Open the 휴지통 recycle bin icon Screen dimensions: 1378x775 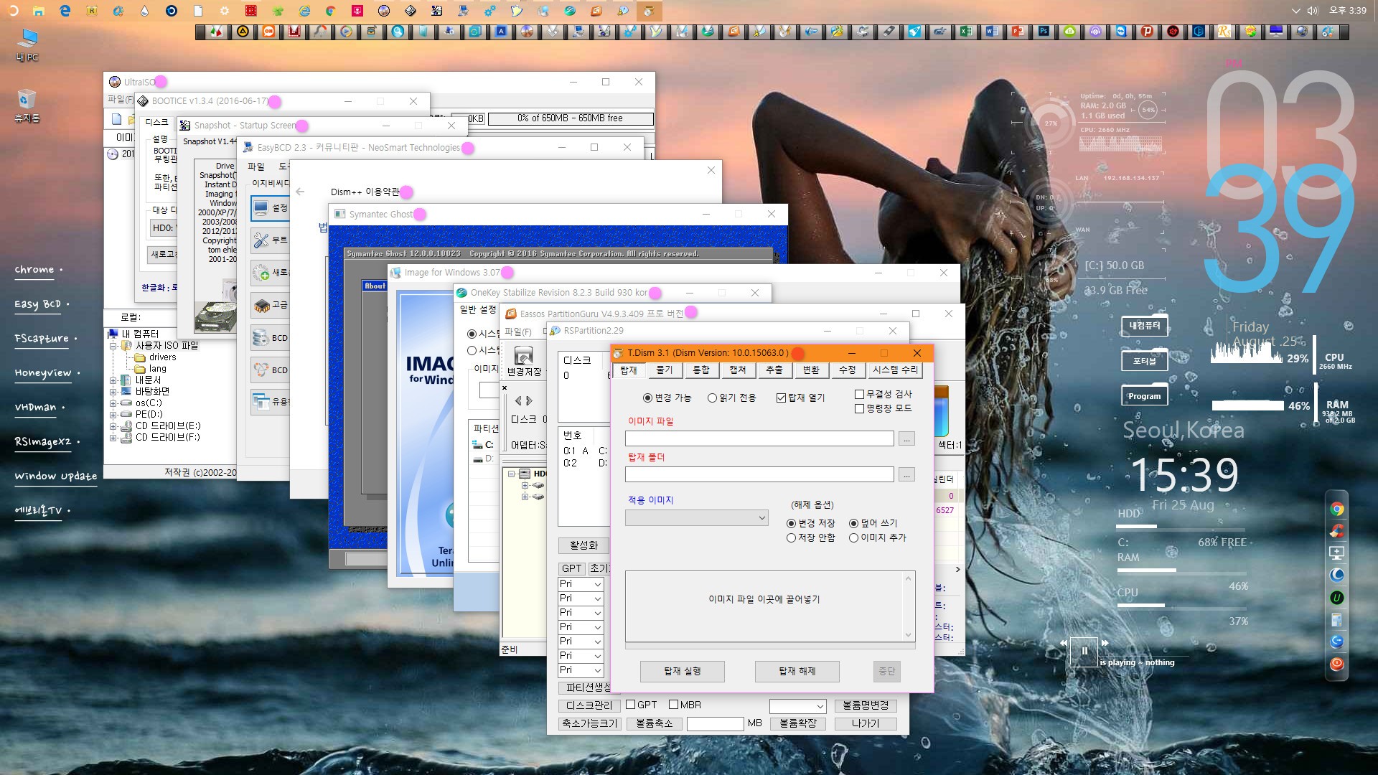coord(27,105)
